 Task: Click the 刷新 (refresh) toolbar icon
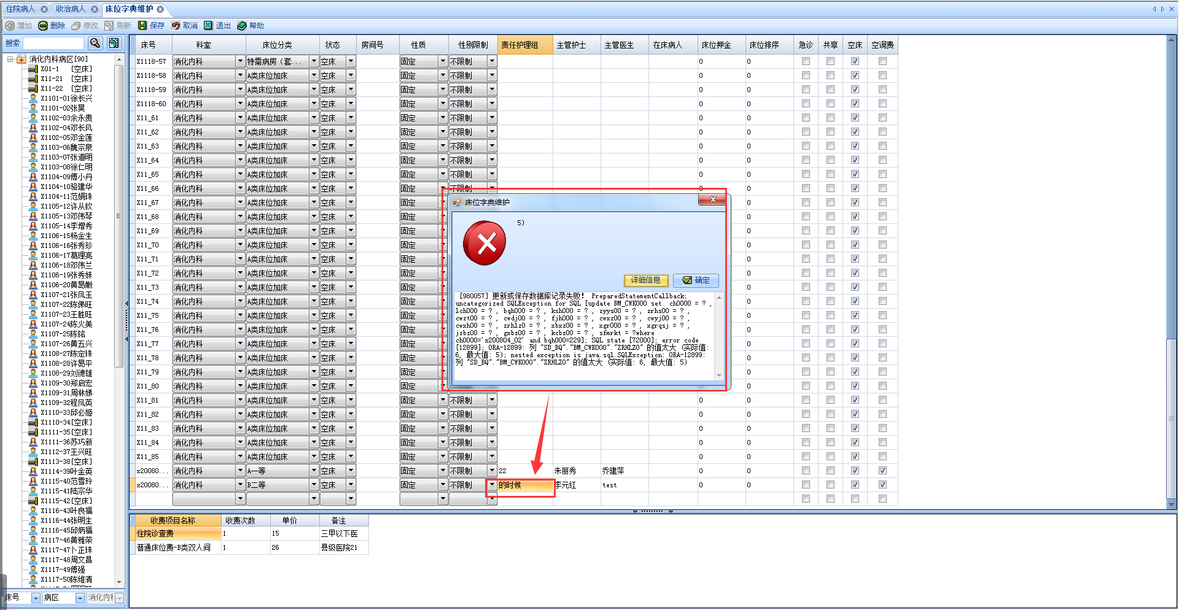pos(109,26)
